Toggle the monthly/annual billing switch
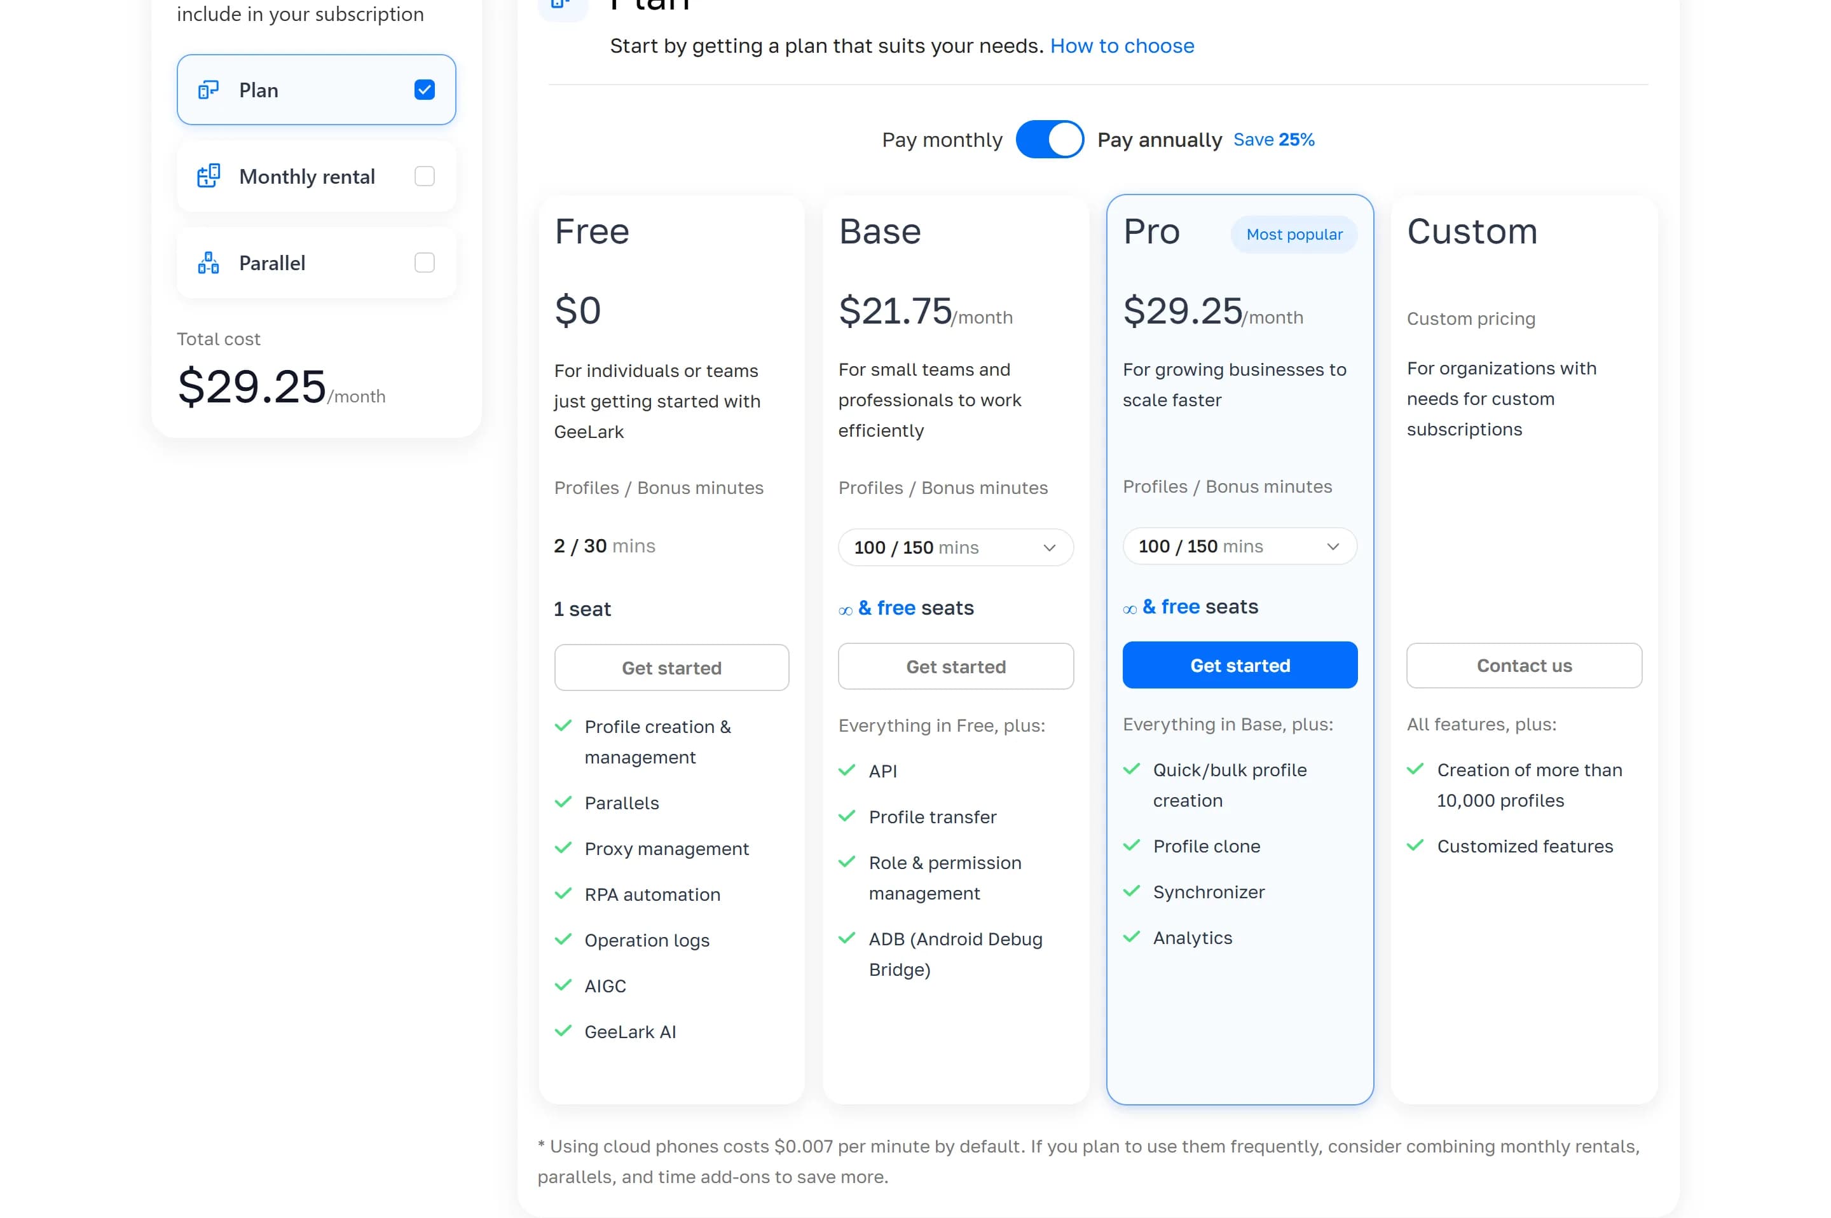Image resolution: width=1831 pixels, height=1218 pixels. [x=1050, y=140]
